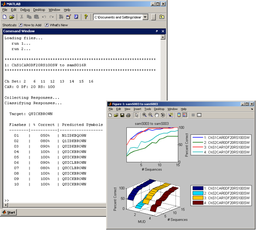Click Show Plot Tools icon

[x=199, y=115]
